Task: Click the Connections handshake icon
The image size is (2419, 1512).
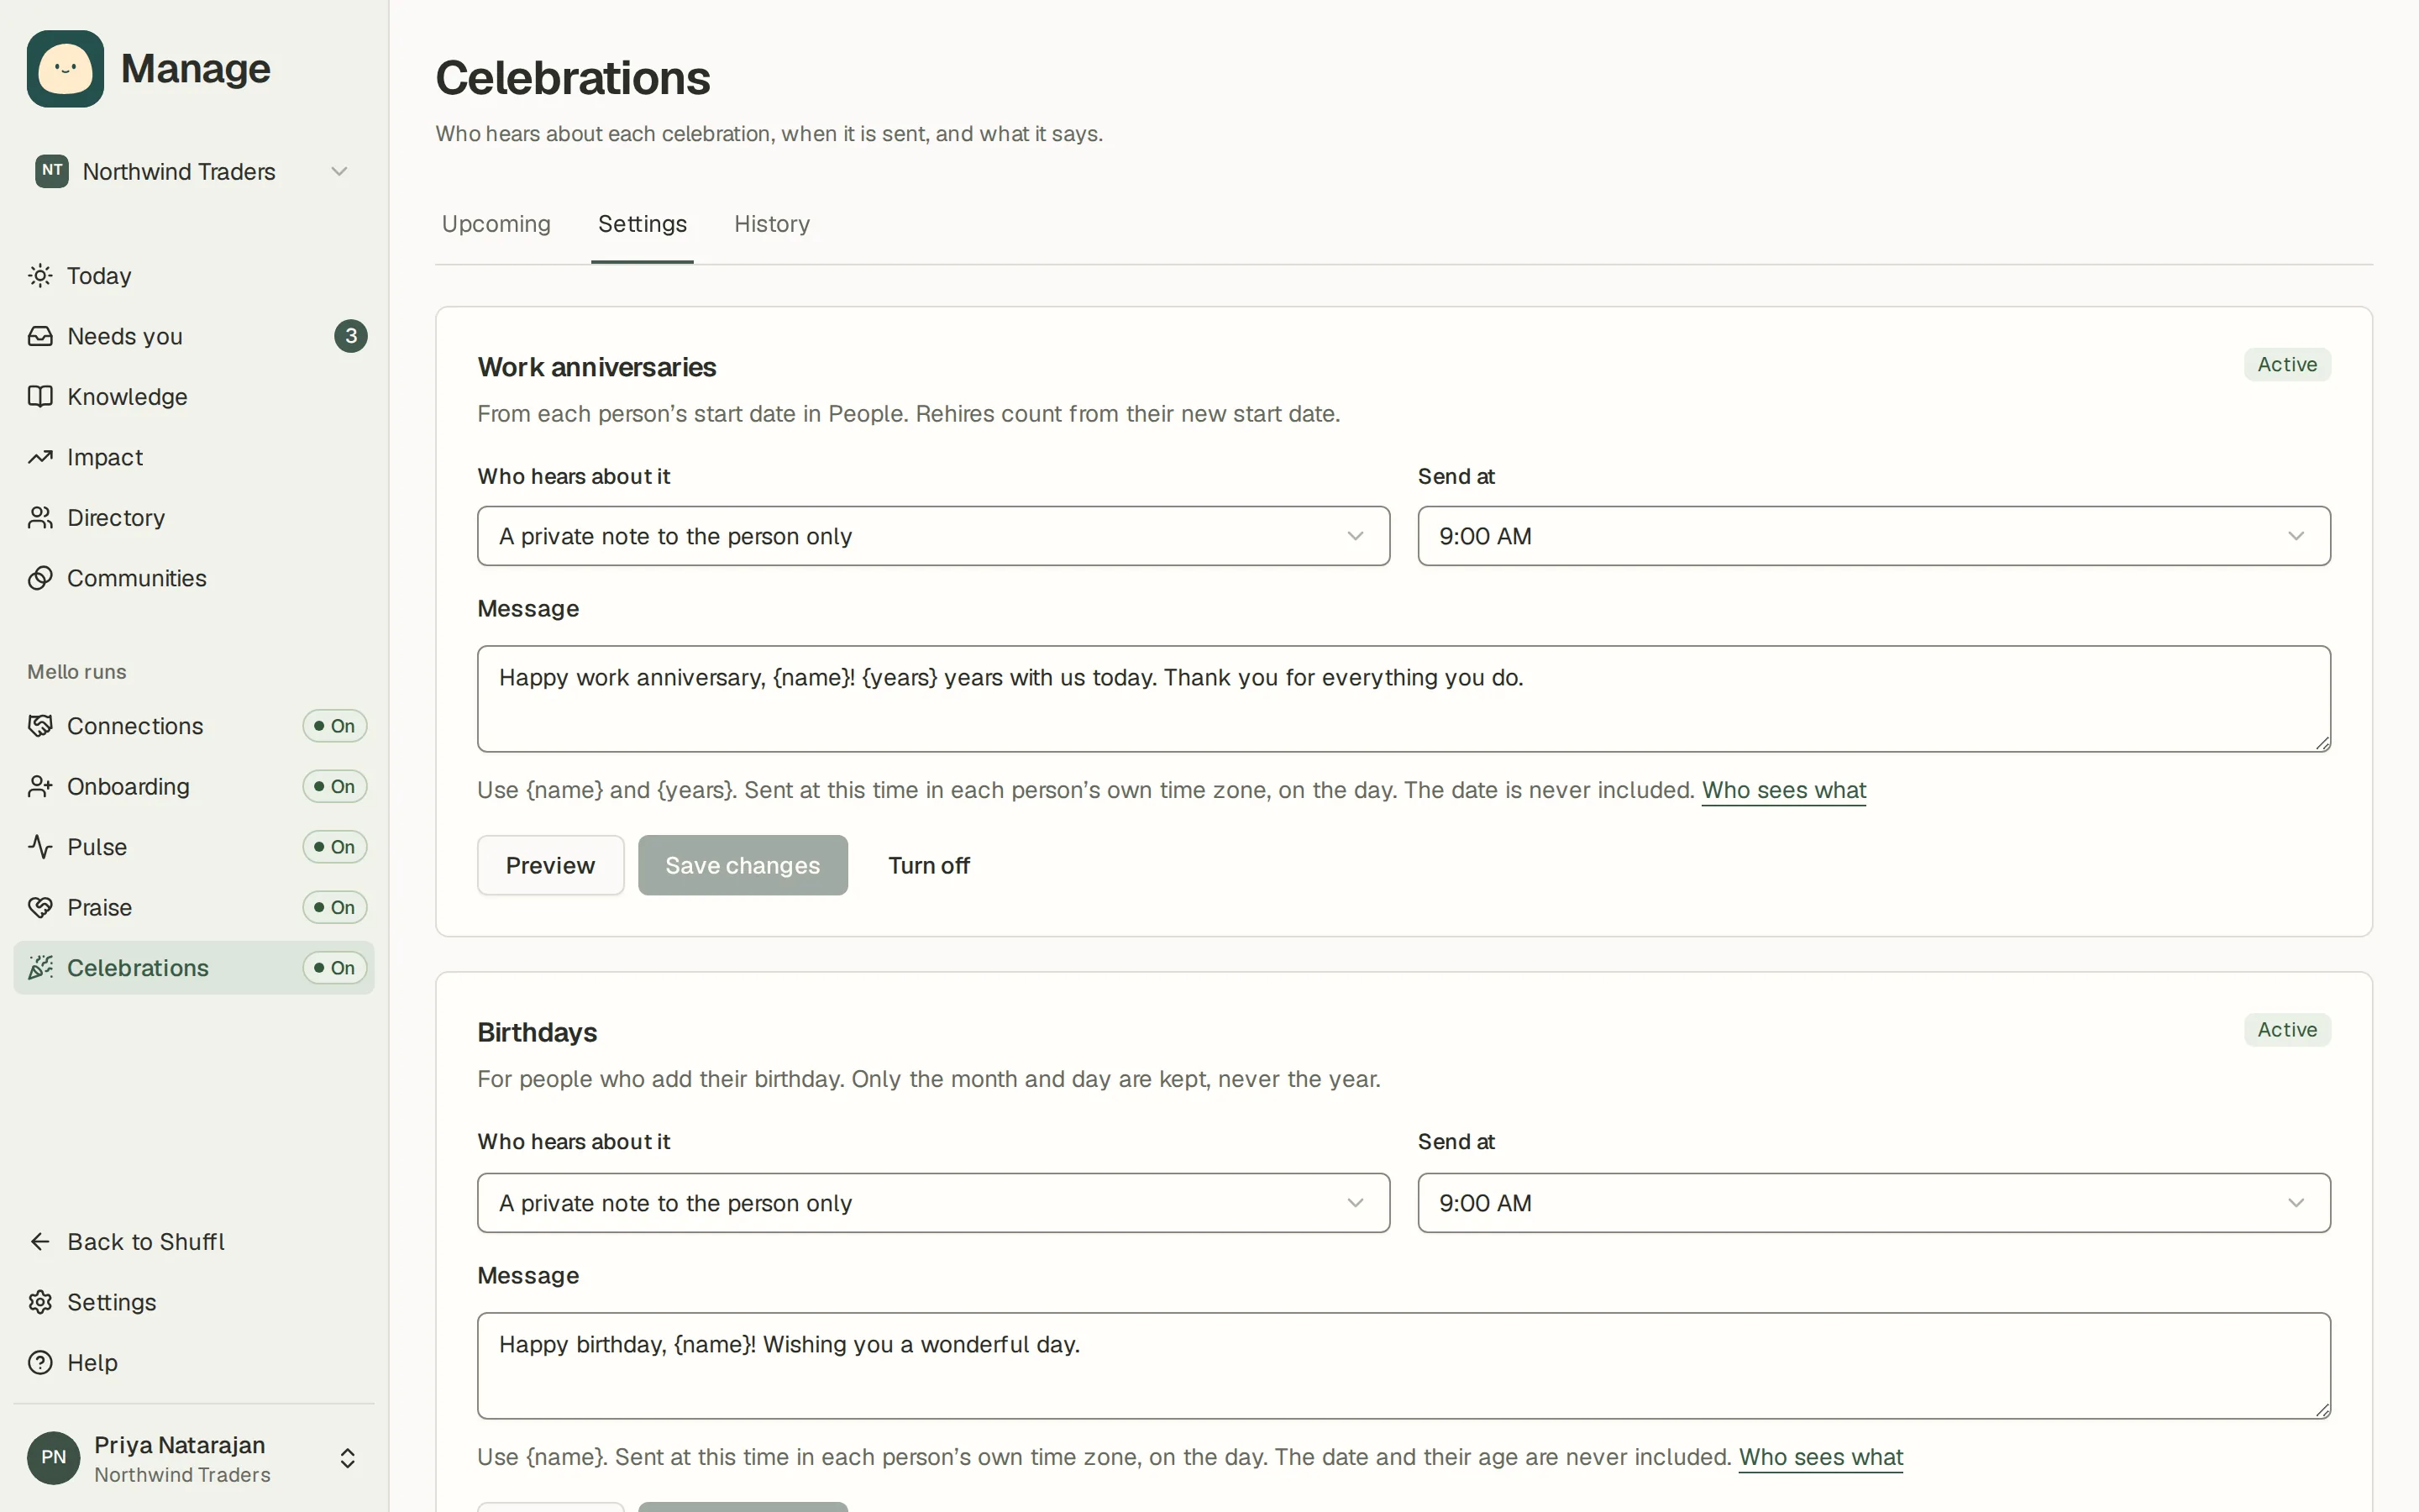Action: [40, 726]
